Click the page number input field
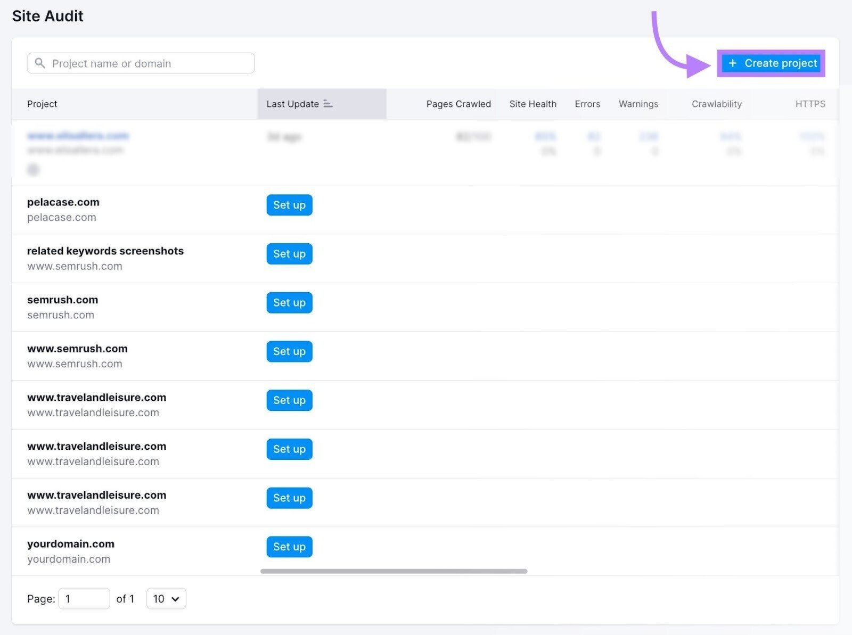This screenshot has width=852, height=635. pyautogui.click(x=84, y=598)
